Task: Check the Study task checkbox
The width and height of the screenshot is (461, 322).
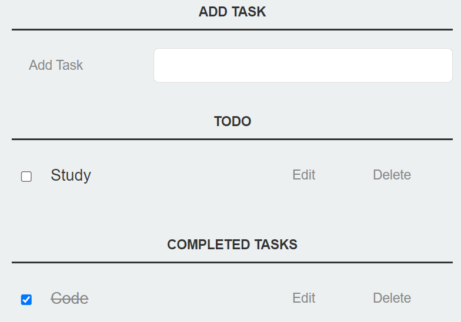Action: [26, 177]
